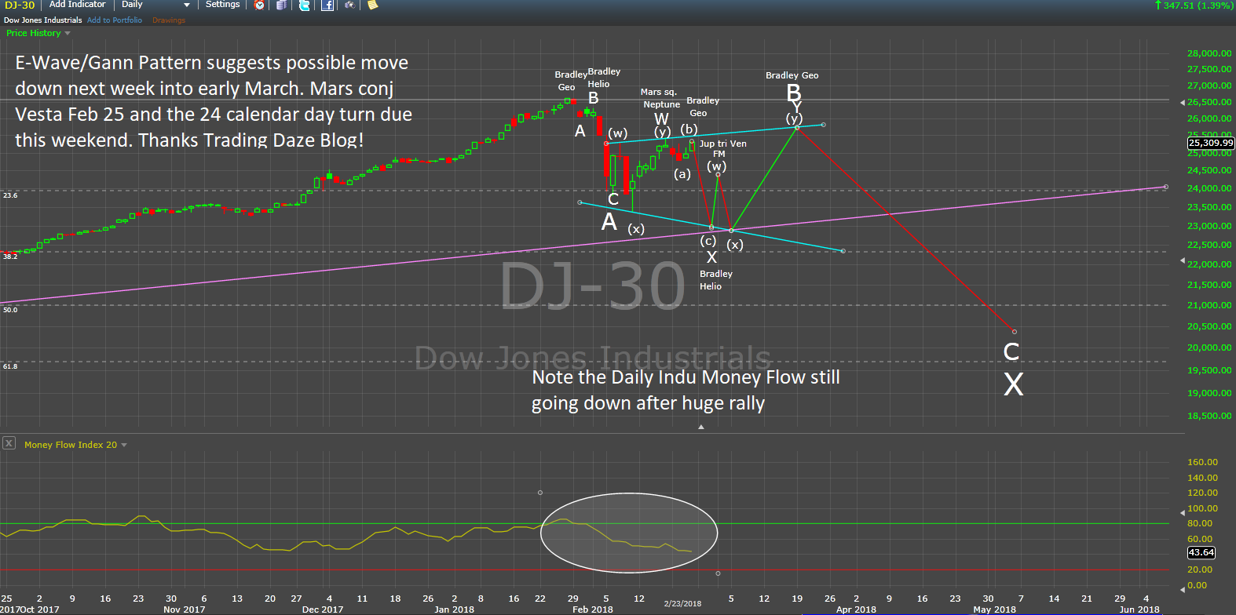This screenshot has height=615, width=1236.
Task: Click the 18,500.00 price scale label
Action: coord(1209,416)
